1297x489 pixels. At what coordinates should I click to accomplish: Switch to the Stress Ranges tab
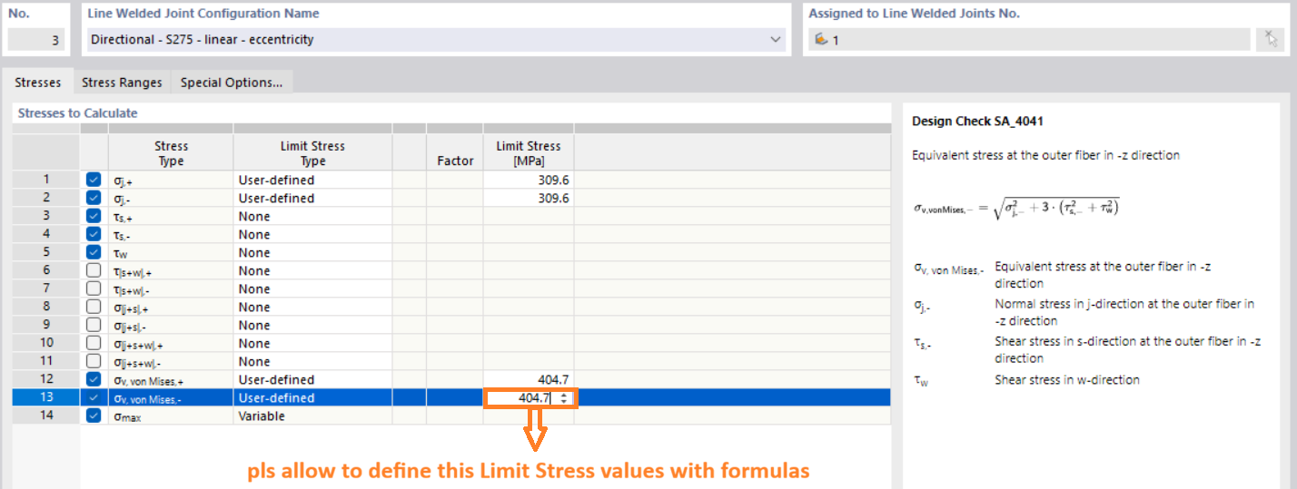(122, 83)
